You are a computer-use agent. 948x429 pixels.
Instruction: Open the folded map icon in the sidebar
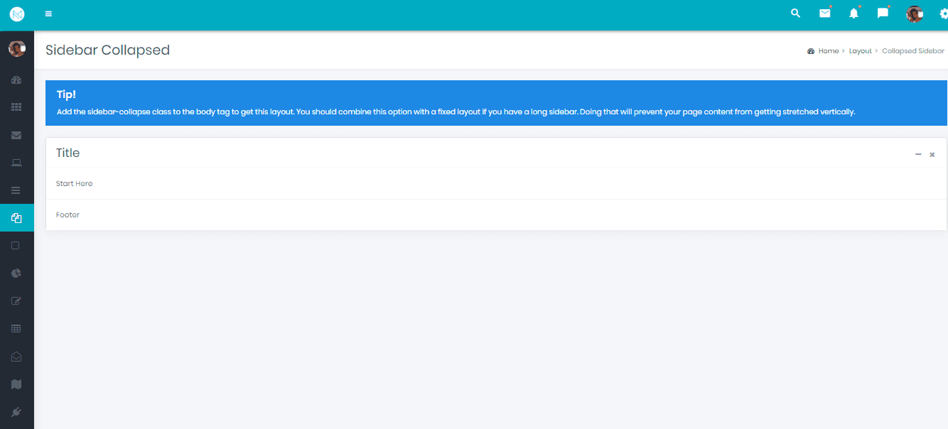[16, 384]
